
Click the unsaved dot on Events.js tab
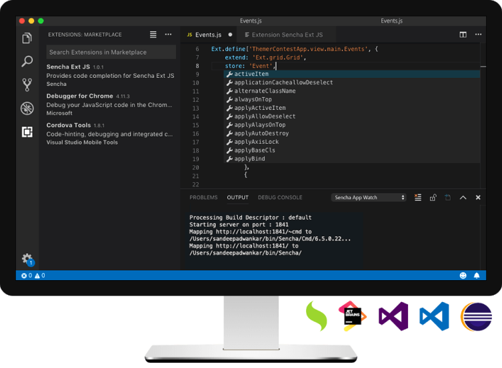(x=230, y=35)
